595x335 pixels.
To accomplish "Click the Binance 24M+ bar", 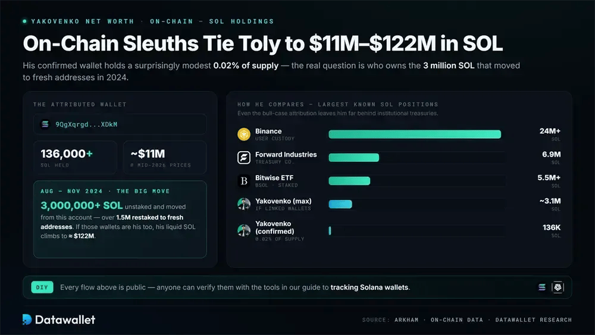I will [415, 134].
